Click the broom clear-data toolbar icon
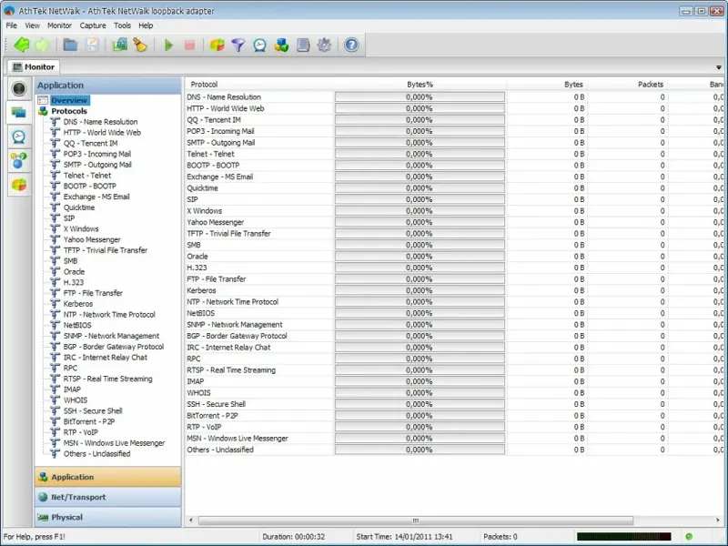This screenshot has height=546, width=728. [140, 45]
